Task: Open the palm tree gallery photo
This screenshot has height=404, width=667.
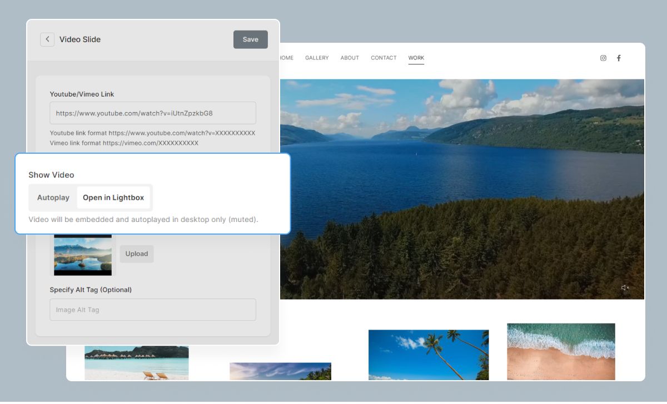Action: [429, 355]
